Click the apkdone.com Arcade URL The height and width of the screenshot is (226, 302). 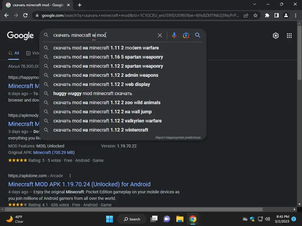(x=35, y=176)
